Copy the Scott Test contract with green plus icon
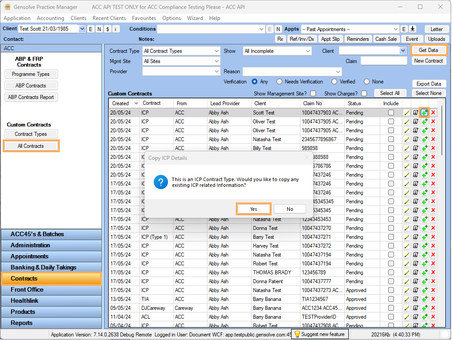Image resolution: width=452 pixels, height=340 pixels. [x=425, y=113]
